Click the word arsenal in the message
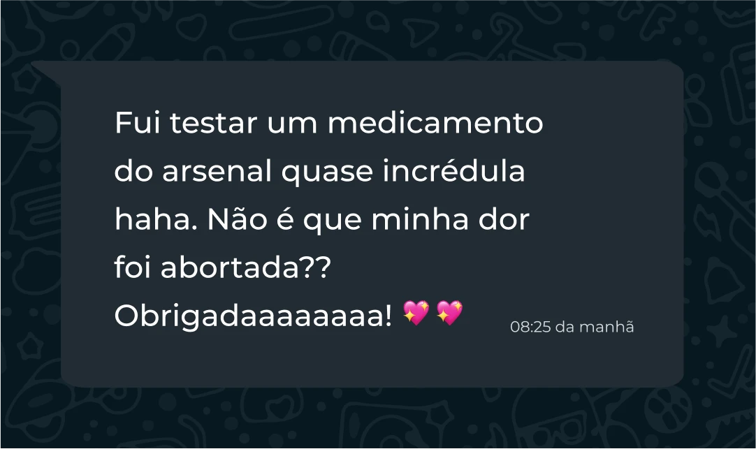Viewport: 756px width, 449px height. point(217,172)
